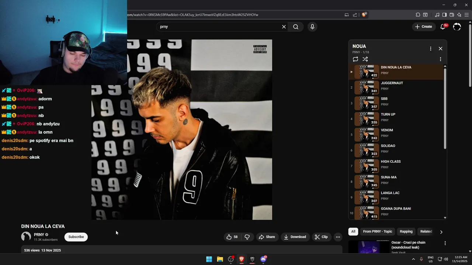Open File Explorer from taskbar
Image resolution: width=472 pixels, height=265 pixels.
click(220, 259)
